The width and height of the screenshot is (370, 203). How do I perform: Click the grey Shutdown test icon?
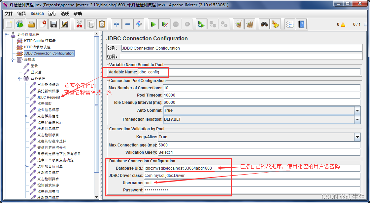(x=187, y=24)
